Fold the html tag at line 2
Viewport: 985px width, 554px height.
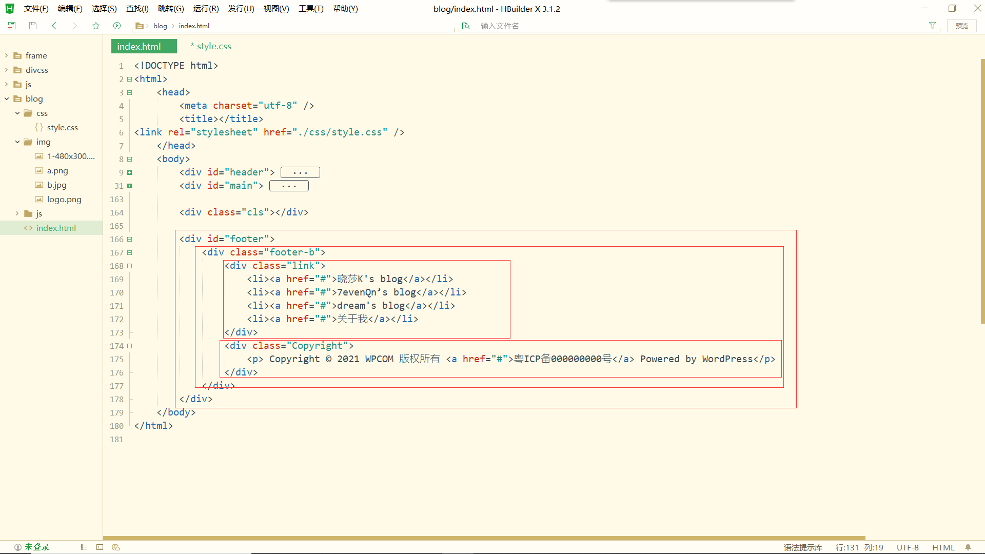pyautogui.click(x=130, y=79)
